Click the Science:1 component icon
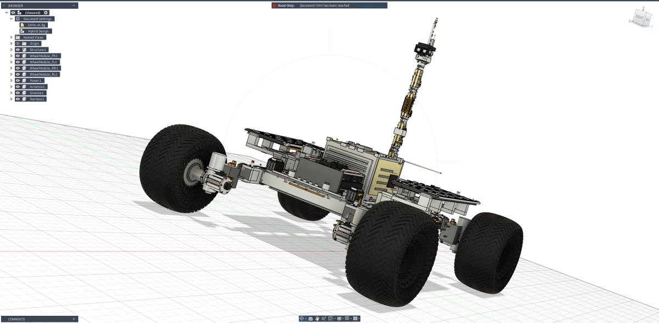 [24, 93]
